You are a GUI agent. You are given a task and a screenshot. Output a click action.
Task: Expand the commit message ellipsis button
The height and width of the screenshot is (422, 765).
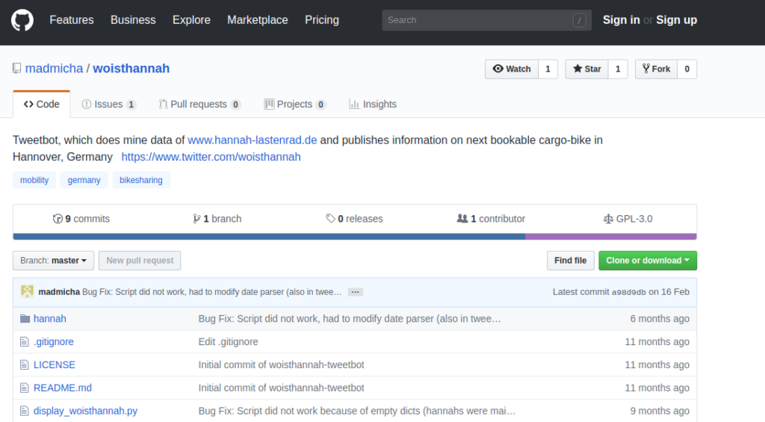coord(355,292)
